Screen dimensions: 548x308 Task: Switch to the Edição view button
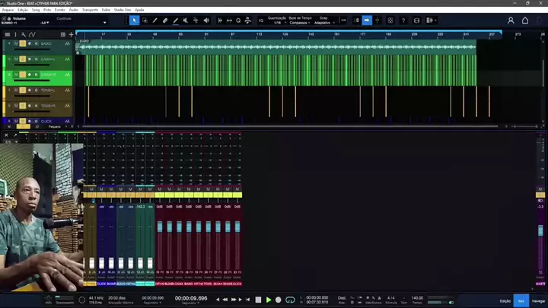click(x=505, y=301)
